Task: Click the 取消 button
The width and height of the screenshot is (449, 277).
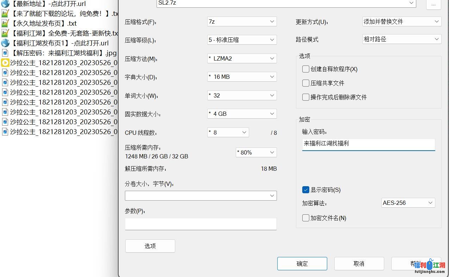Action: [x=359, y=264]
